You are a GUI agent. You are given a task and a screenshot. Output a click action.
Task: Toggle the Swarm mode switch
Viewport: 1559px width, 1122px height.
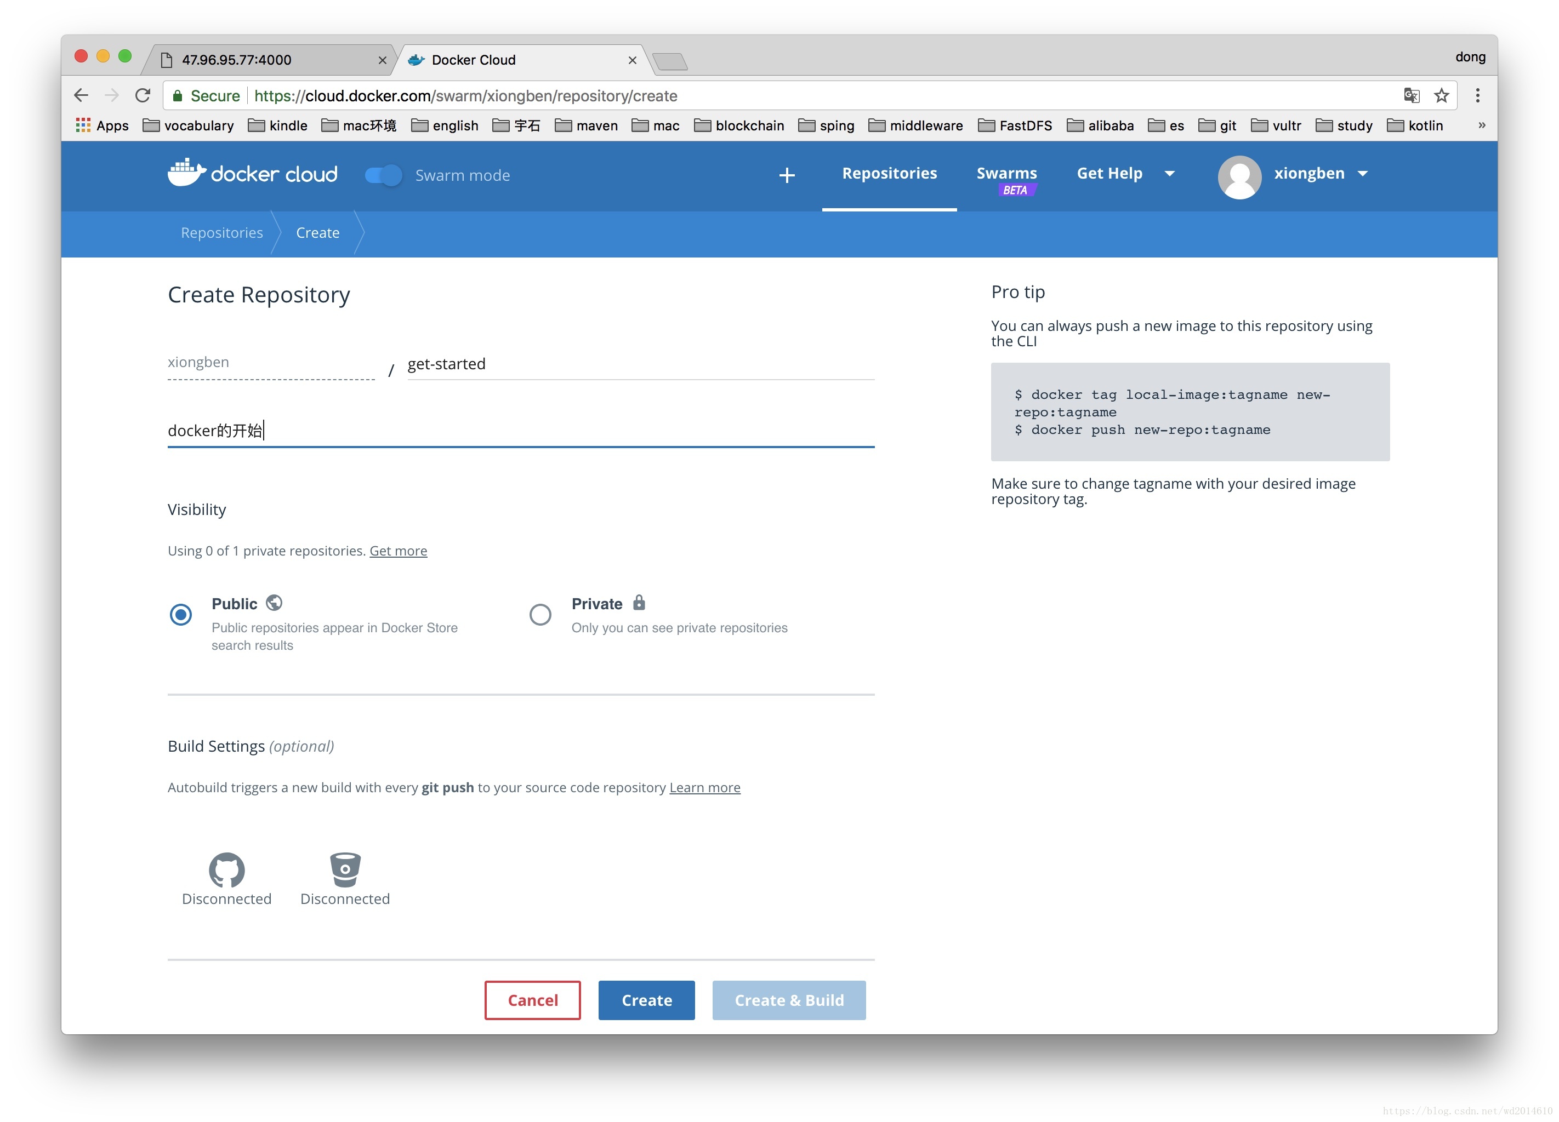(x=384, y=175)
